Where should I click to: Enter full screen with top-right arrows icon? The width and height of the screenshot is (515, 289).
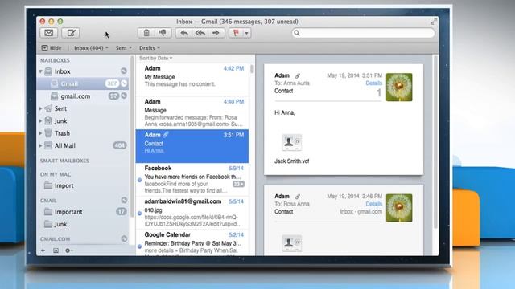434,22
